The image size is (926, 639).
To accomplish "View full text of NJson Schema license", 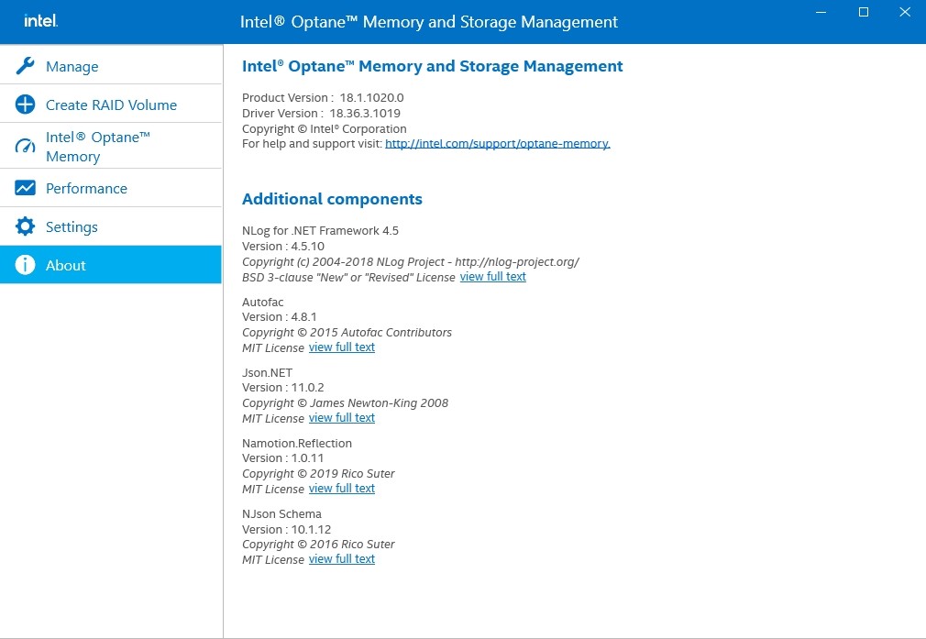I will (341, 558).
